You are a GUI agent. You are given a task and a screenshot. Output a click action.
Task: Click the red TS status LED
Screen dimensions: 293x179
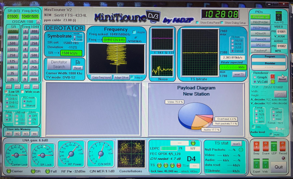(179, 165)
